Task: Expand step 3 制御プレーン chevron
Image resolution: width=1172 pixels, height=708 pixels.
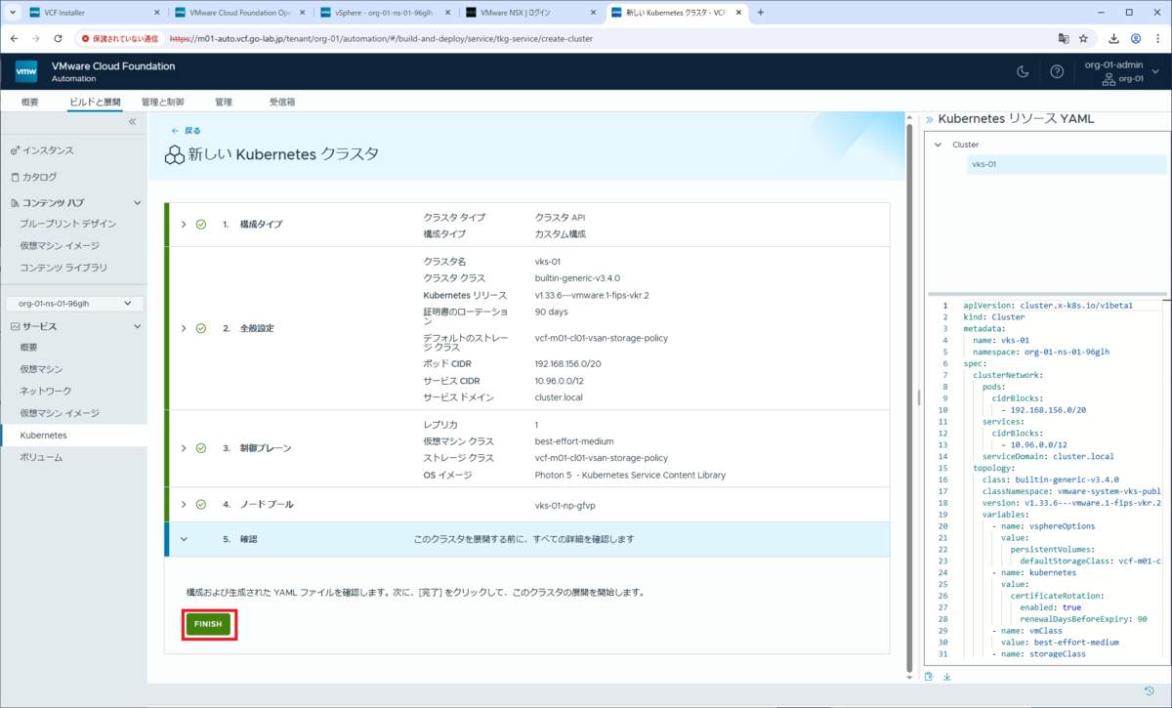Action: coord(183,447)
